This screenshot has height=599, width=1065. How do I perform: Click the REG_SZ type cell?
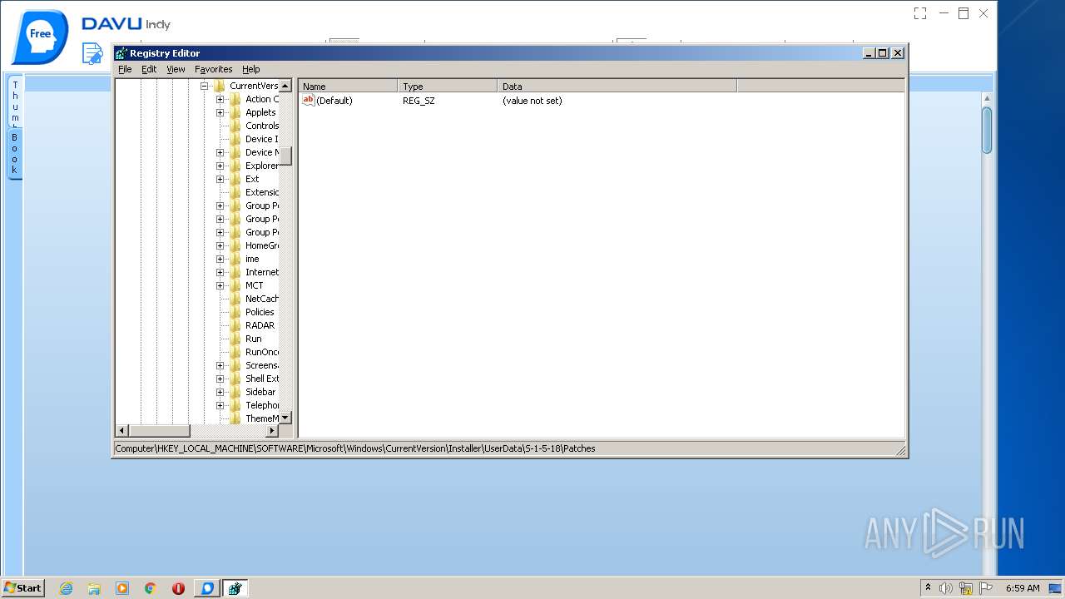coord(419,101)
